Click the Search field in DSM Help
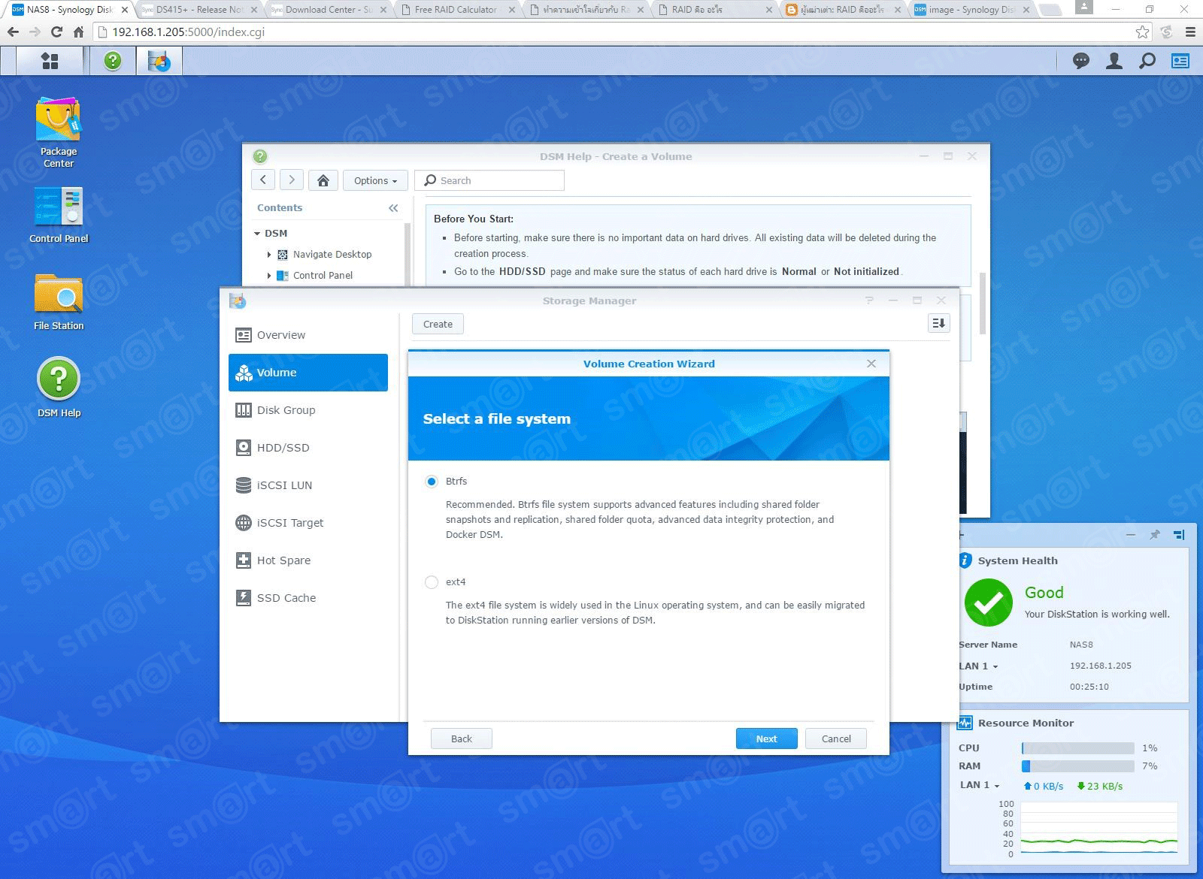This screenshot has height=879, width=1203. pos(489,180)
